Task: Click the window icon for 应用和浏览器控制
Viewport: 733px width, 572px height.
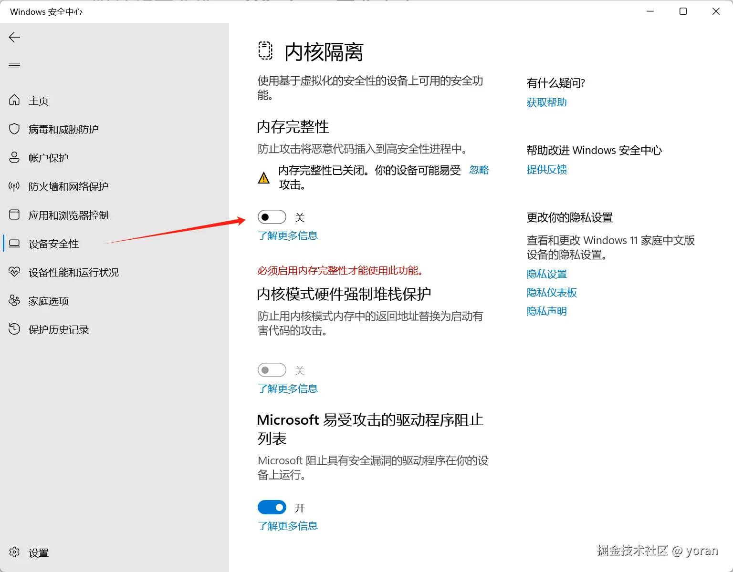Action: point(14,214)
